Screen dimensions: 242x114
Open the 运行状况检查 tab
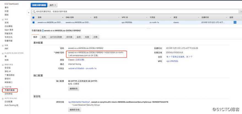[56, 37]
